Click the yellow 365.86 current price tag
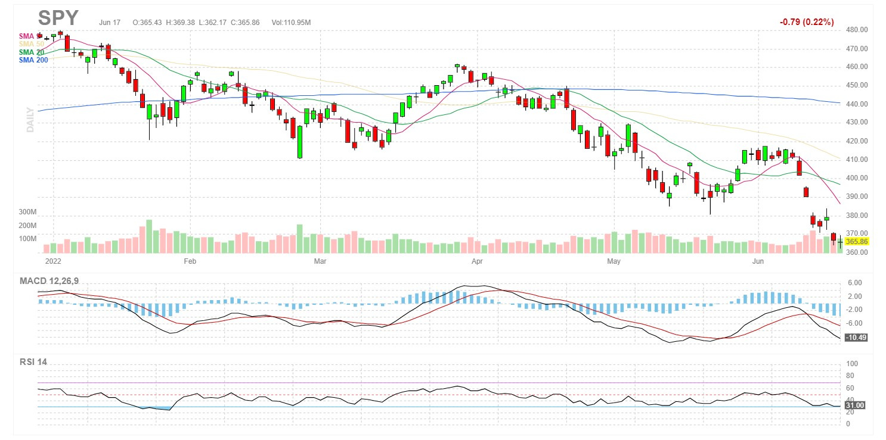Viewport: 886px width, 440px height. [856, 241]
